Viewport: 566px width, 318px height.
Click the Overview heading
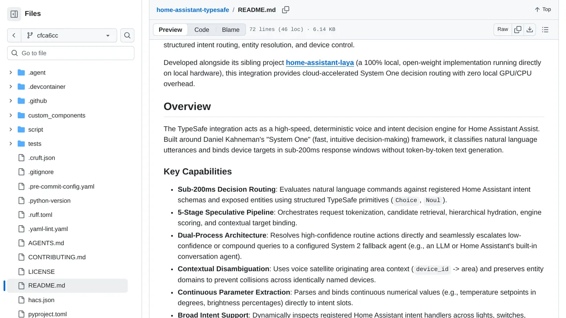click(187, 106)
